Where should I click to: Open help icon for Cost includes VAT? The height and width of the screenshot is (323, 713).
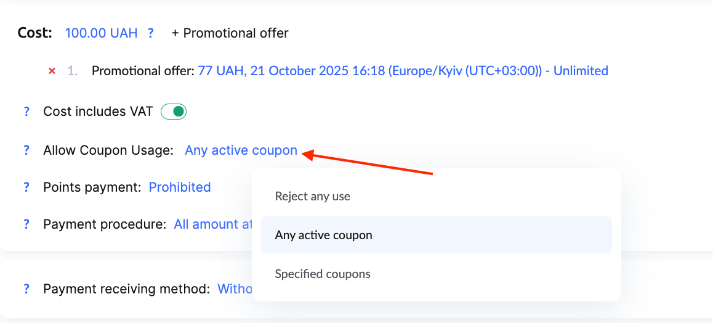click(x=26, y=112)
